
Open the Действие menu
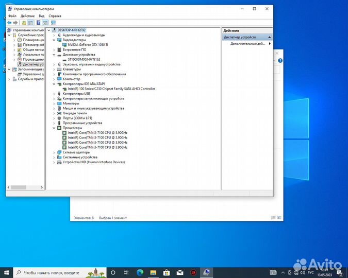(x=27, y=16)
